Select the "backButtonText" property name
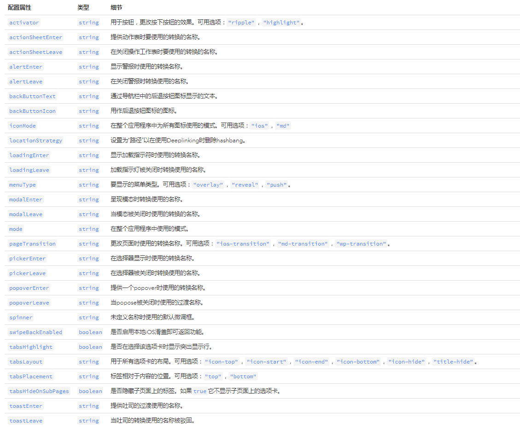Screen dimensions: 520x429 pyautogui.click(x=33, y=96)
